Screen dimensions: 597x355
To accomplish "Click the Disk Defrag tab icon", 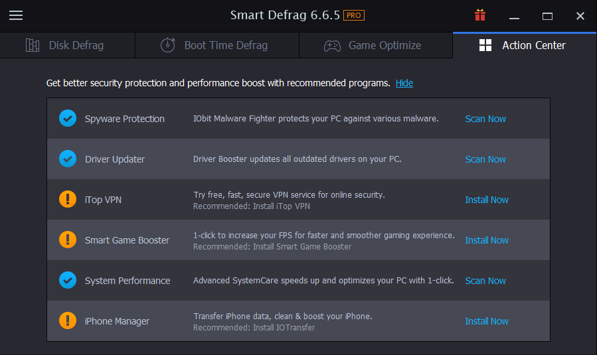I will coord(33,45).
